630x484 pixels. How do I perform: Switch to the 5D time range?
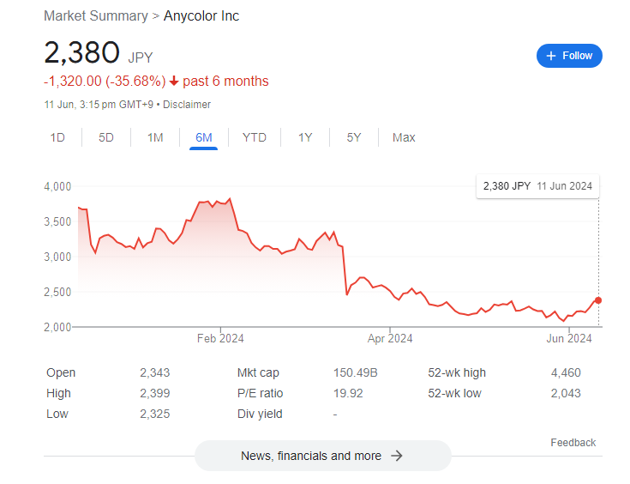[106, 137]
